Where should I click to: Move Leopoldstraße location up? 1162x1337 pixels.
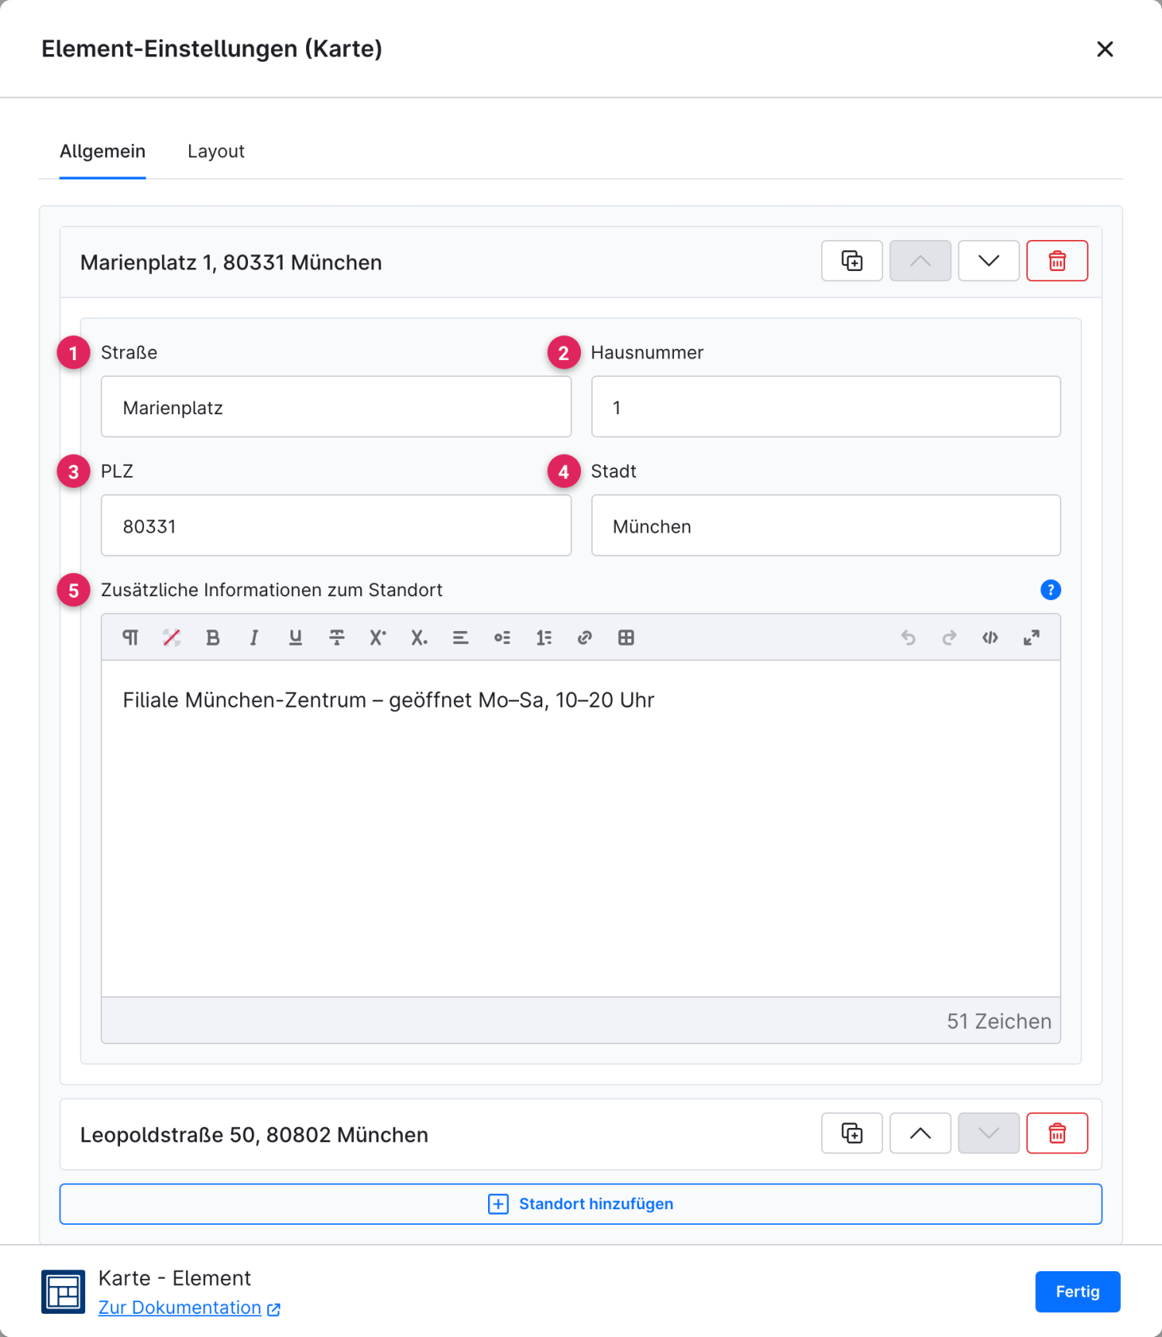pyautogui.click(x=920, y=1133)
